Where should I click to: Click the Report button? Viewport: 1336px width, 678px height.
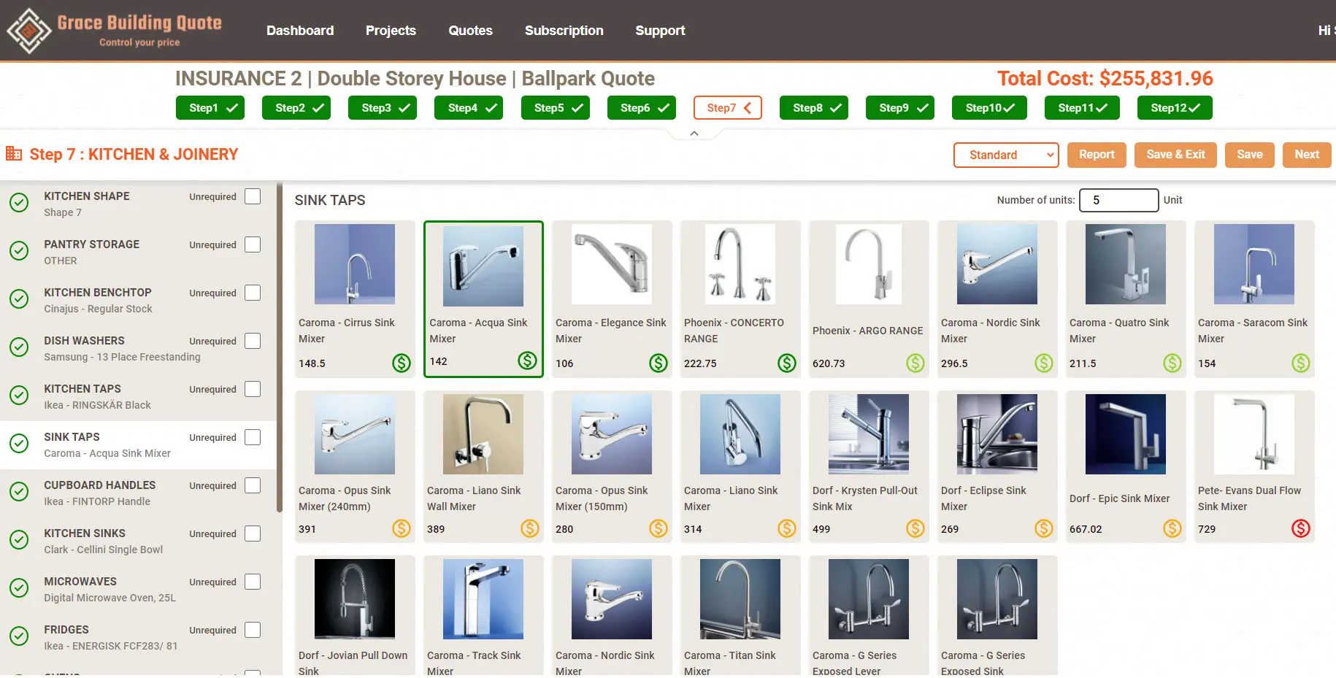(1096, 155)
